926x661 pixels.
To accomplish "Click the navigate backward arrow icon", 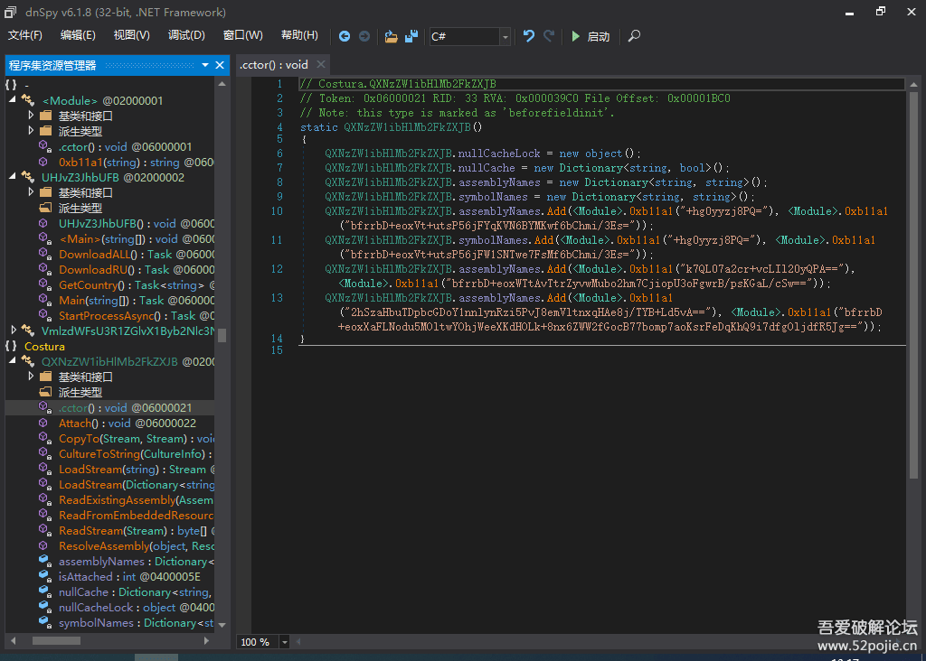I will click(x=345, y=36).
